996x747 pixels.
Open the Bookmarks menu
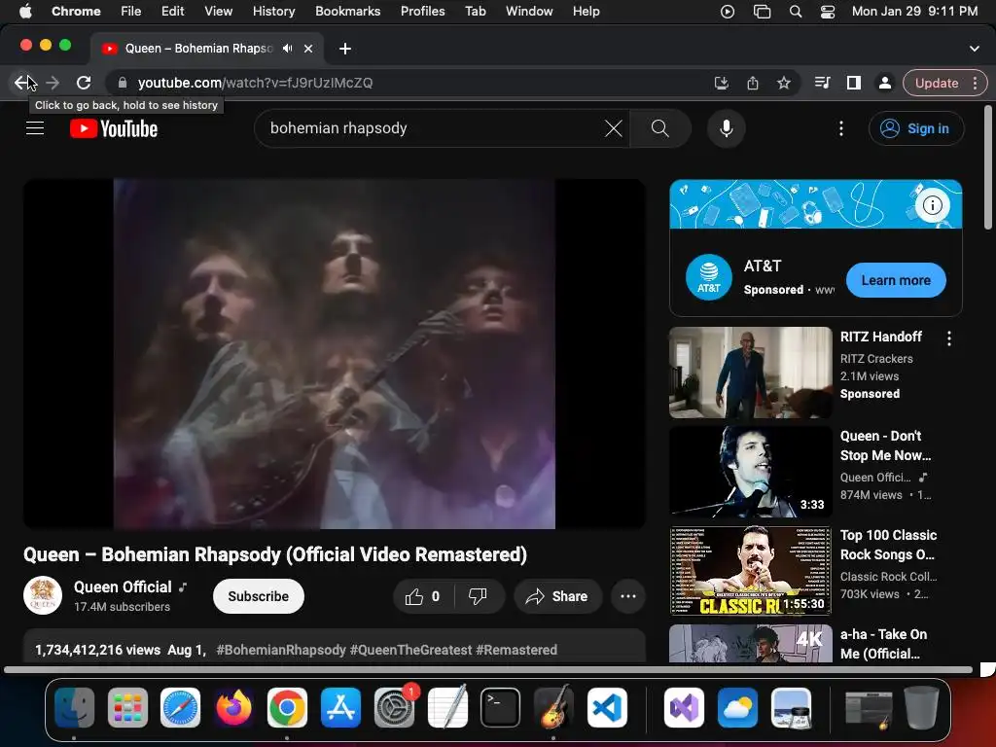(x=347, y=12)
